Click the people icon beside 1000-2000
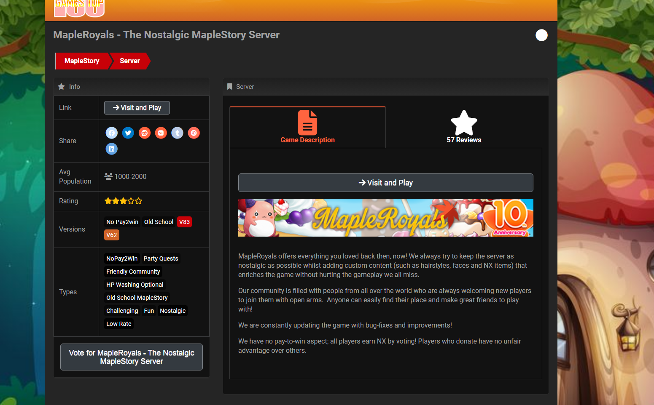Image resolution: width=654 pixels, height=405 pixels. coord(108,176)
